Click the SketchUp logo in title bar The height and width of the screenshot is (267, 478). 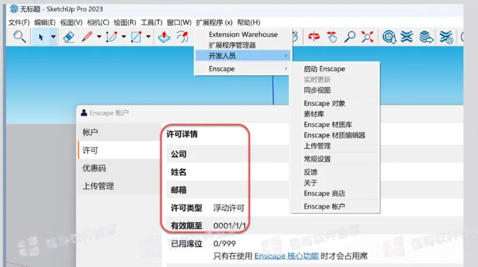coord(14,9)
